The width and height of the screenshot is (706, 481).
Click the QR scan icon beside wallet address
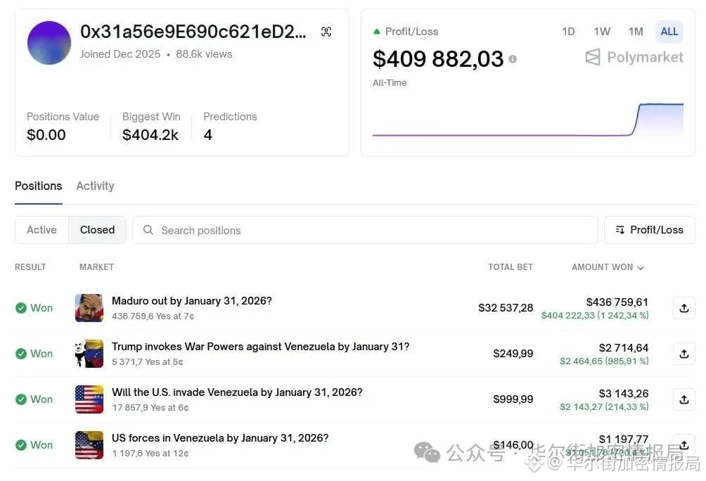[x=326, y=32]
